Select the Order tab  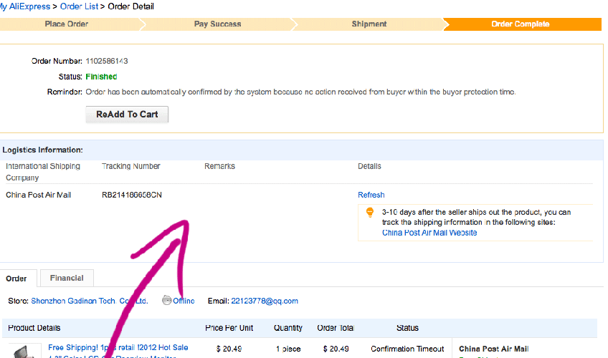coord(16,279)
